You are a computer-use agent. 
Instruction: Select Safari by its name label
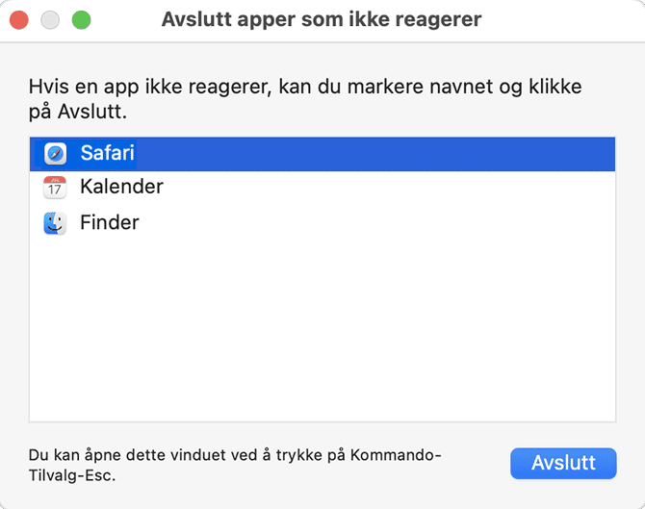[x=108, y=153]
